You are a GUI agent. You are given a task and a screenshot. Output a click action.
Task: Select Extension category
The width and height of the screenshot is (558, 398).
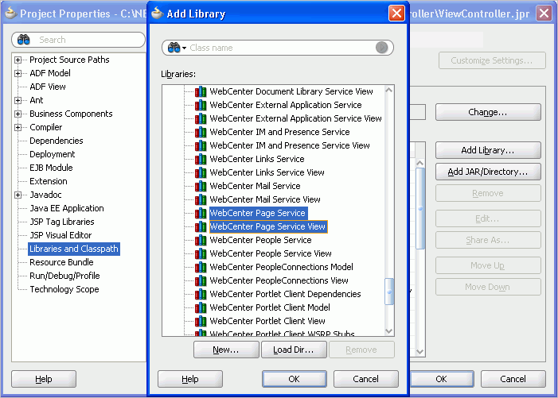point(49,181)
